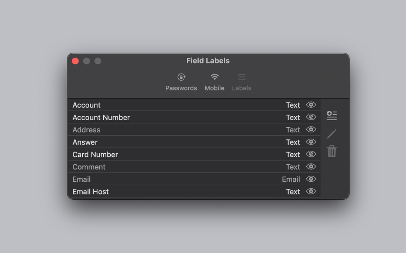
Task: Select the Email Host label row
Action: (x=194, y=192)
